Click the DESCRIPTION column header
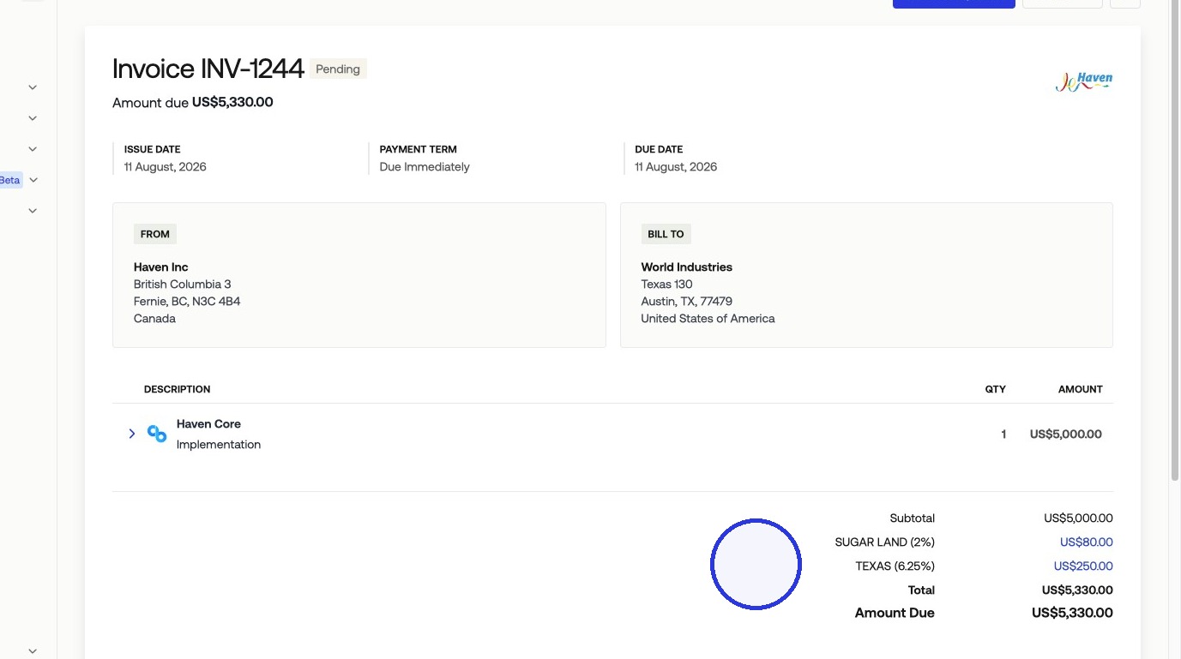 coord(178,389)
